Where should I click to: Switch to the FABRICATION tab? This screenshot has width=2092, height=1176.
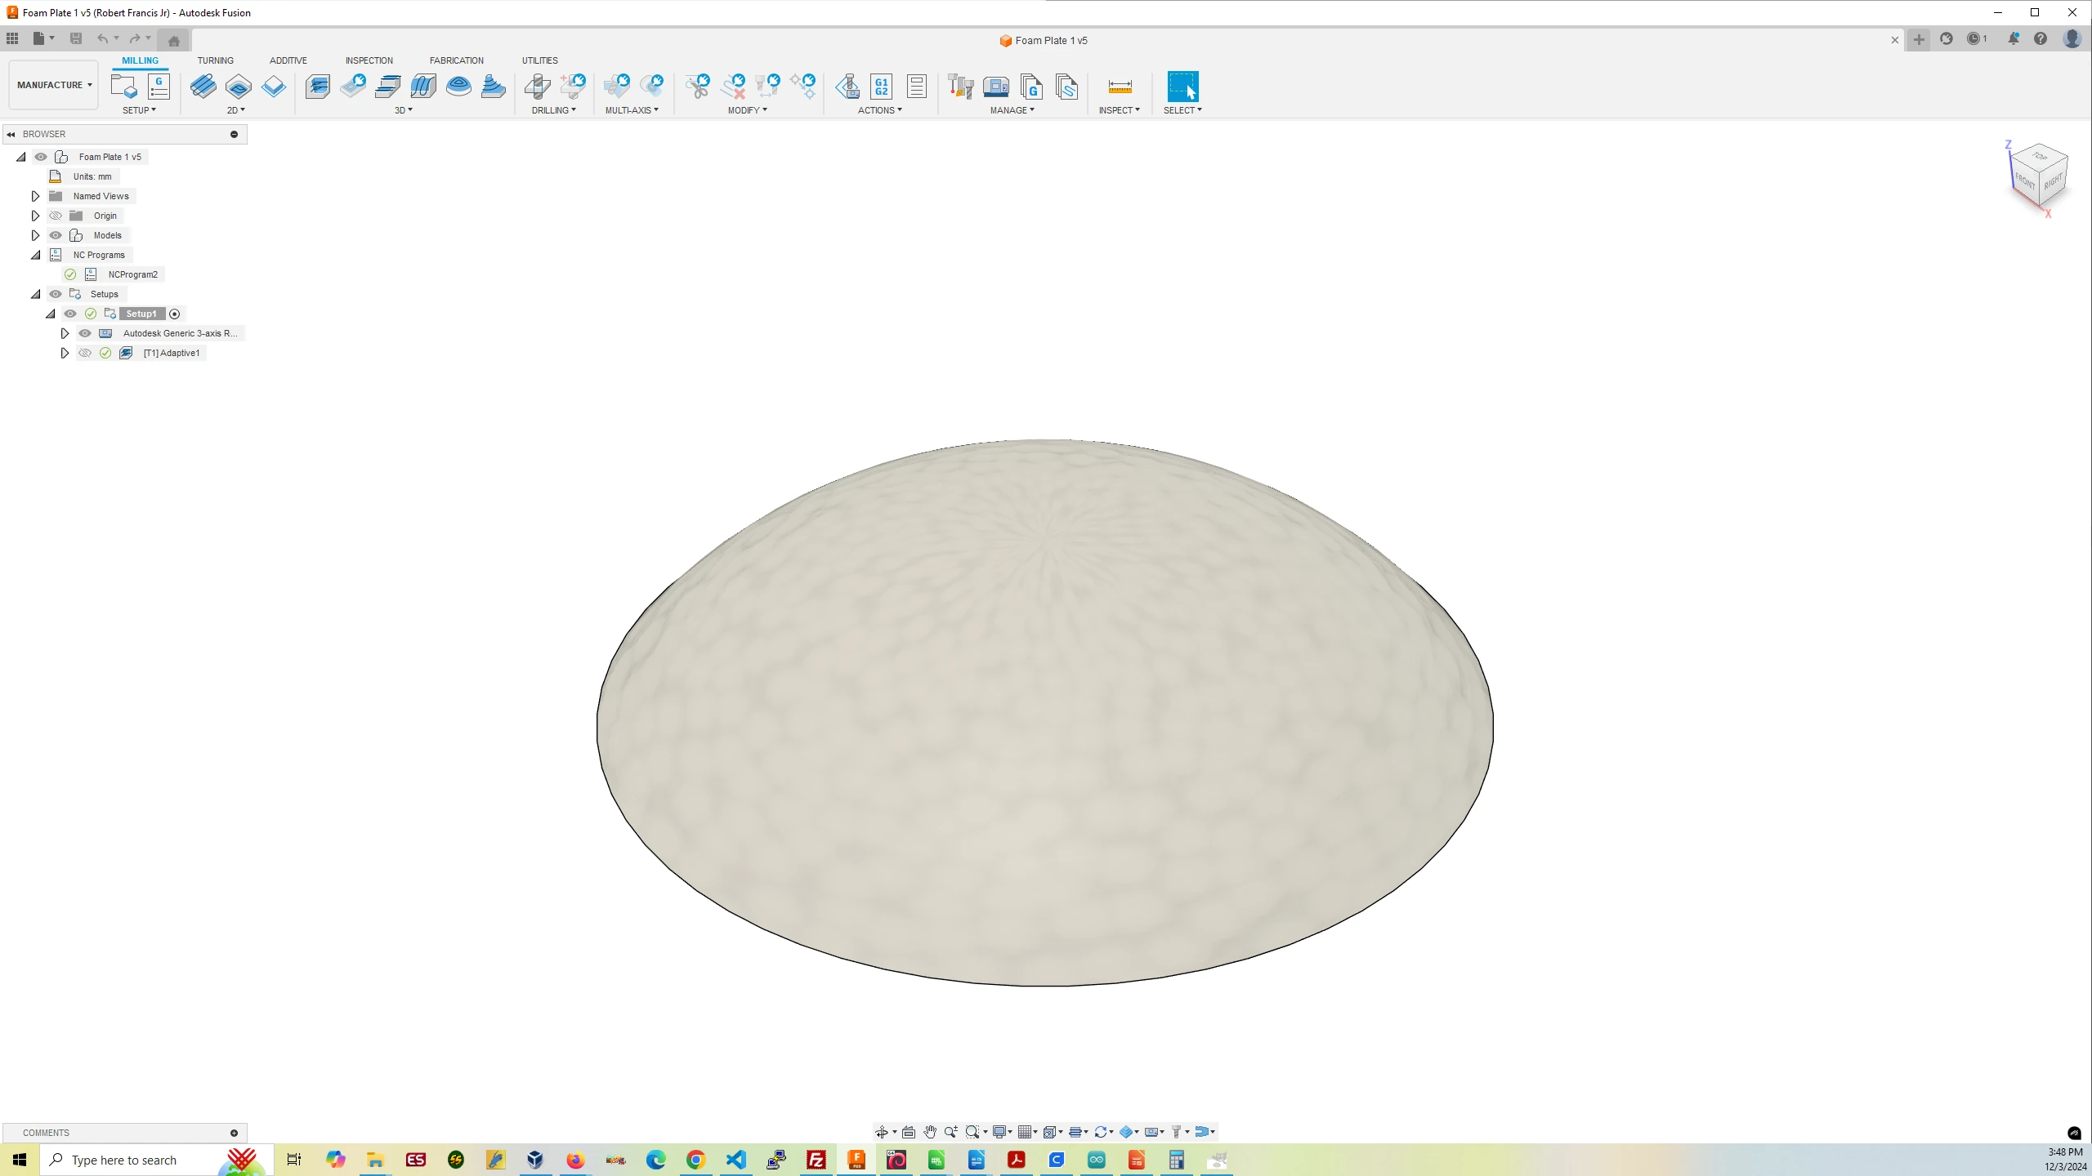(x=456, y=60)
